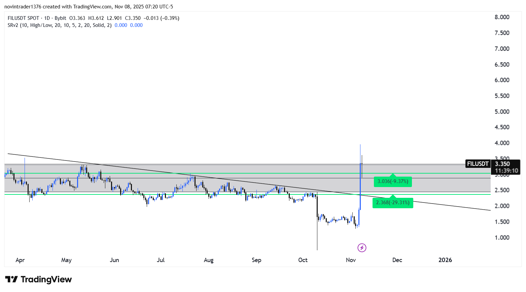Select the descending black trendline
This screenshot has width=526, height=292.
pos(249,182)
